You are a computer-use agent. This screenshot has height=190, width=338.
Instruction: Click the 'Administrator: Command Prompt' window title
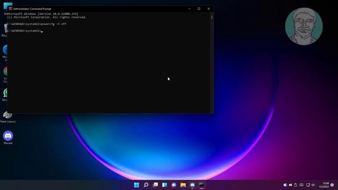tap(32, 9)
